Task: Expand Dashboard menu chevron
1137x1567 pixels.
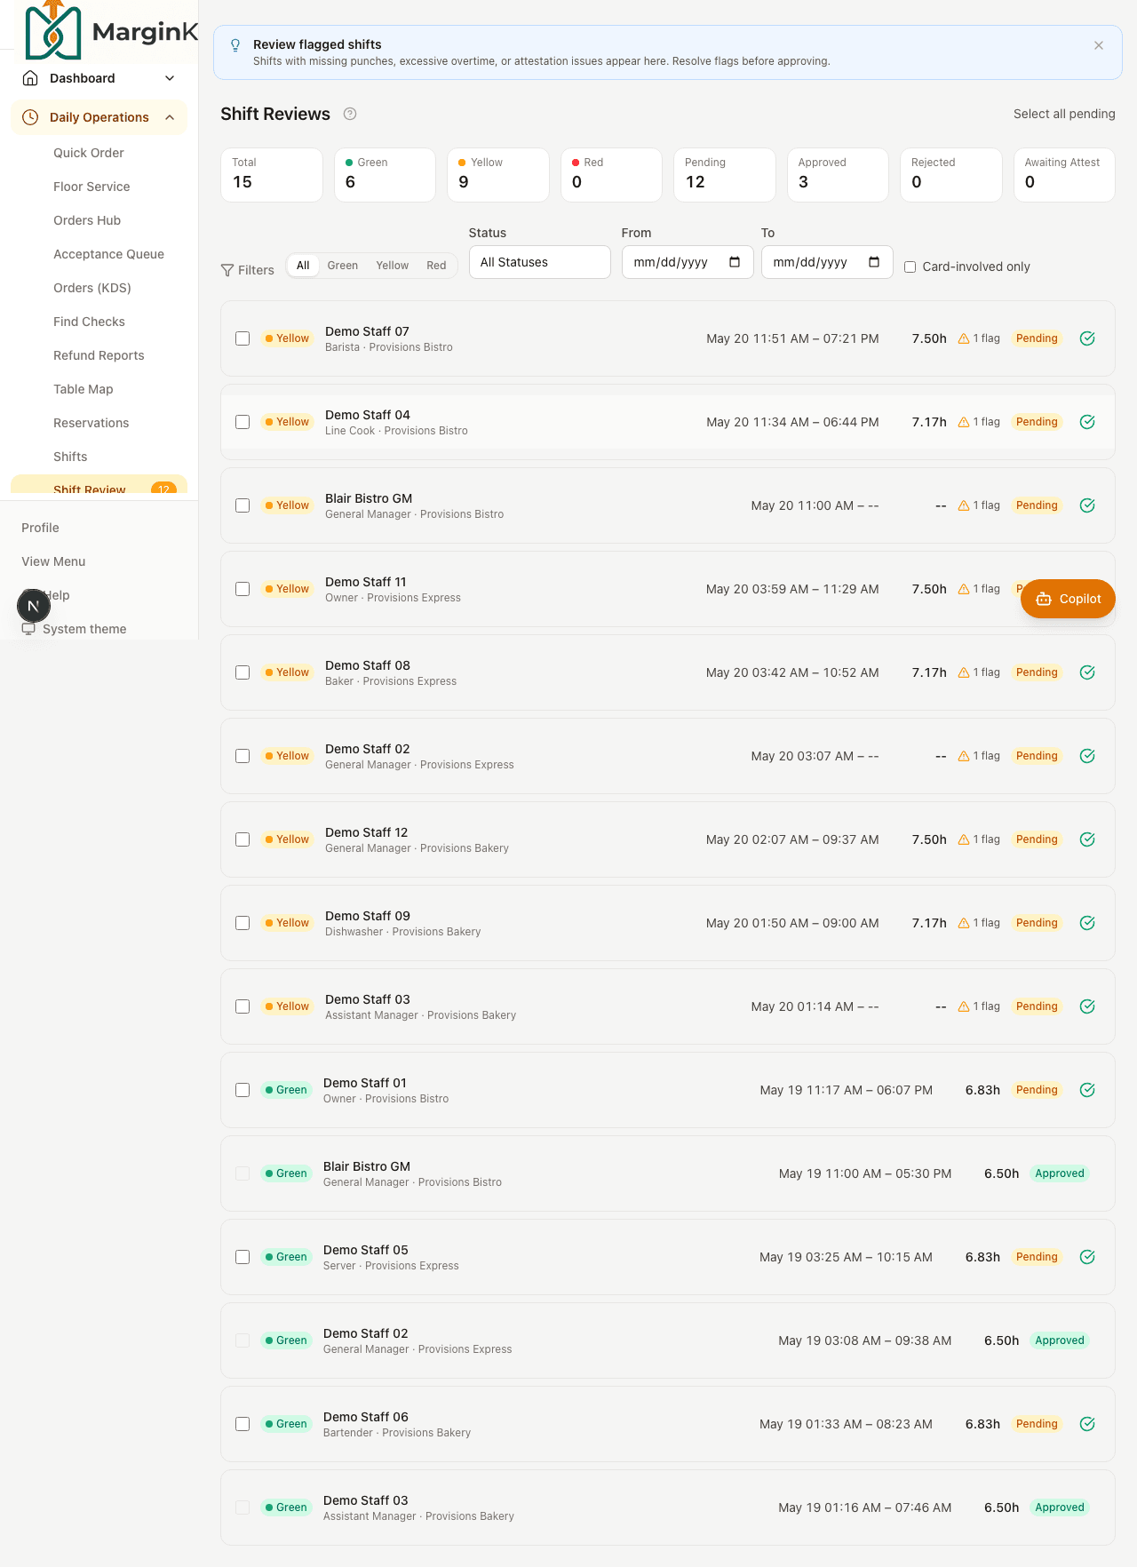Action: point(170,78)
